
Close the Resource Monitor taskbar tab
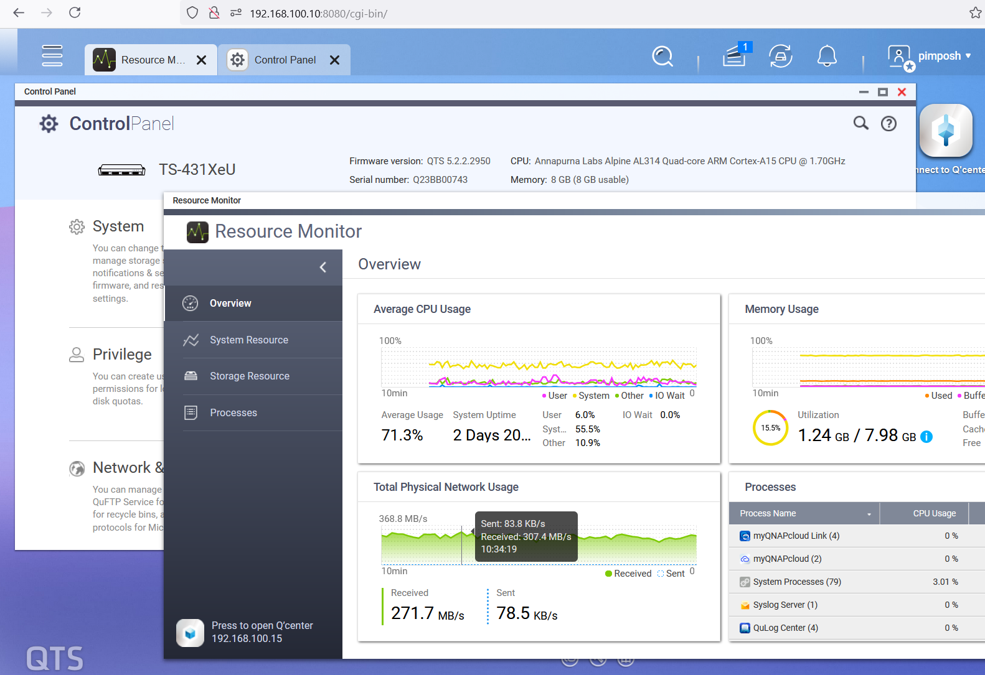201,60
